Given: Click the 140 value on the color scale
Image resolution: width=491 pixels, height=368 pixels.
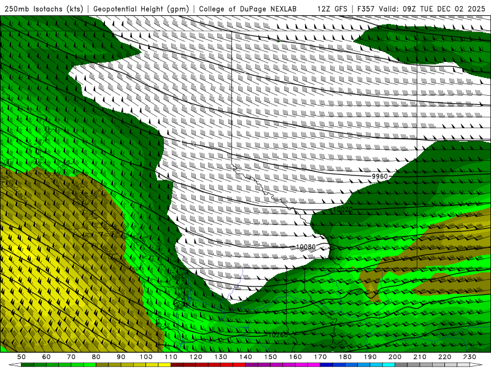Looking at the screenshot, I should tap(246, 357).
